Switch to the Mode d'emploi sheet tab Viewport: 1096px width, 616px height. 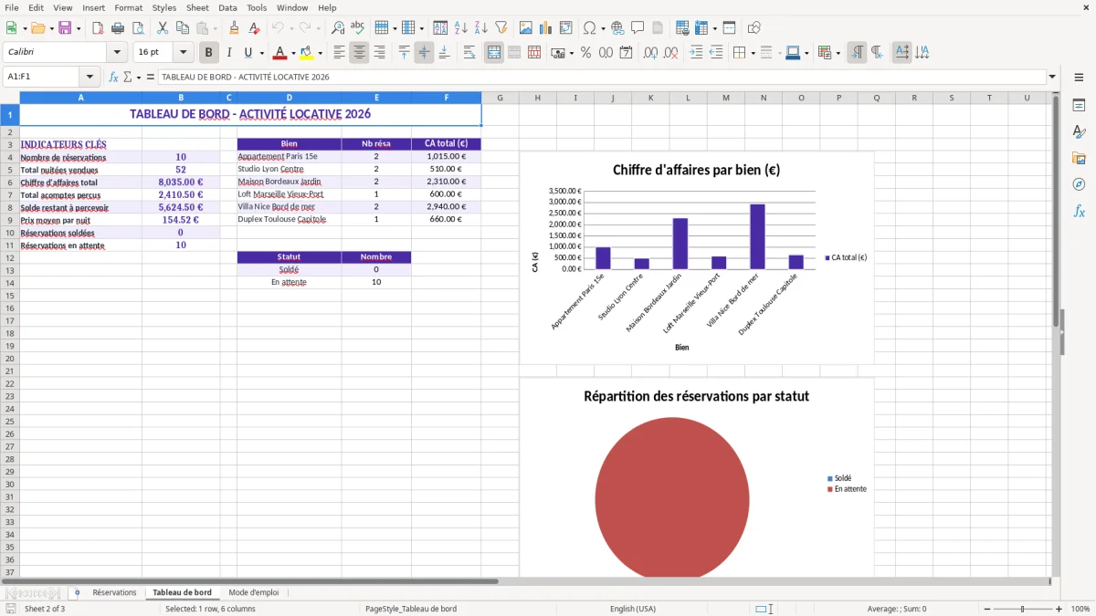[x=254, y=593]
